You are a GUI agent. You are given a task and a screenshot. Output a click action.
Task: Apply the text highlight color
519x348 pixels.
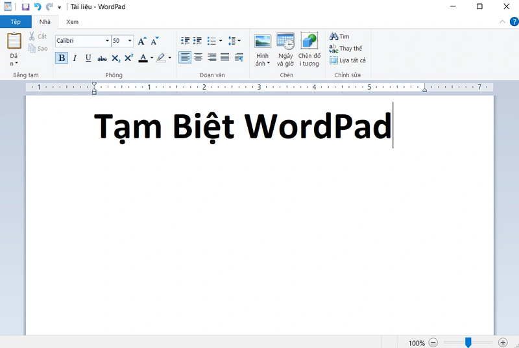point(161,58)
